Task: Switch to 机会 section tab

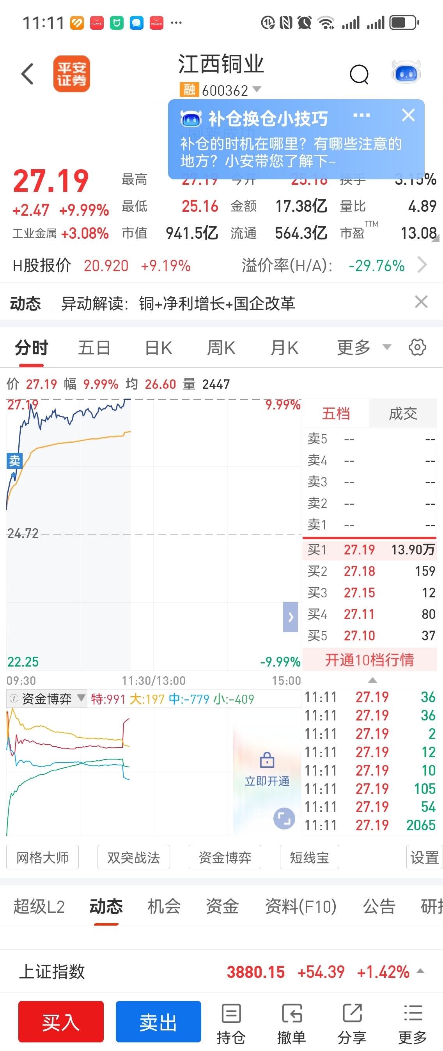Action: pos(164,906)
